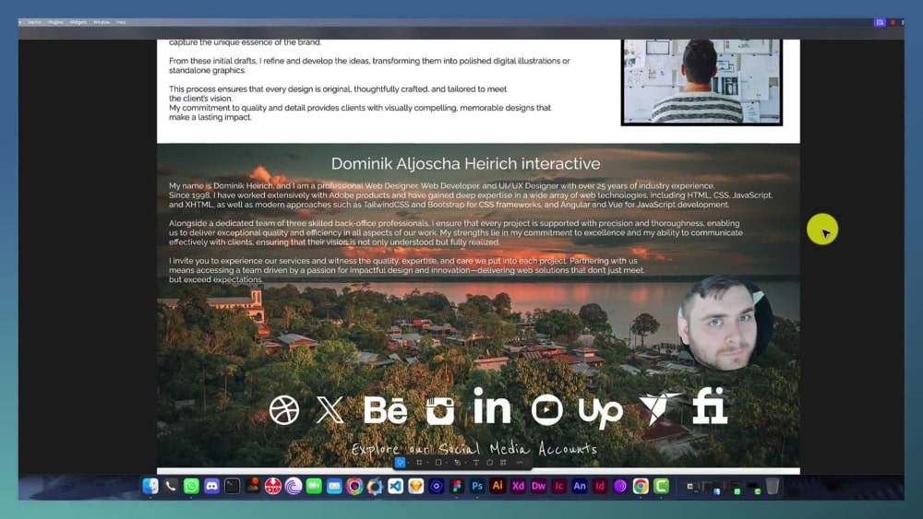Select text 'This process ensures that every design'
Image resolution: width=923 pixels, height=519 pixels.
click(x=337, y=93)
